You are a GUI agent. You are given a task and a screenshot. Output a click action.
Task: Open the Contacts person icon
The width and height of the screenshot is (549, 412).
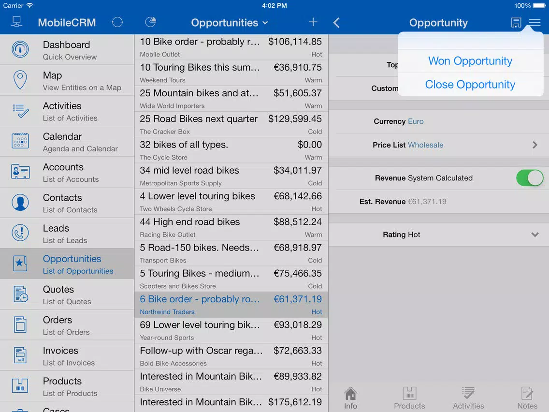coord(20,203)
